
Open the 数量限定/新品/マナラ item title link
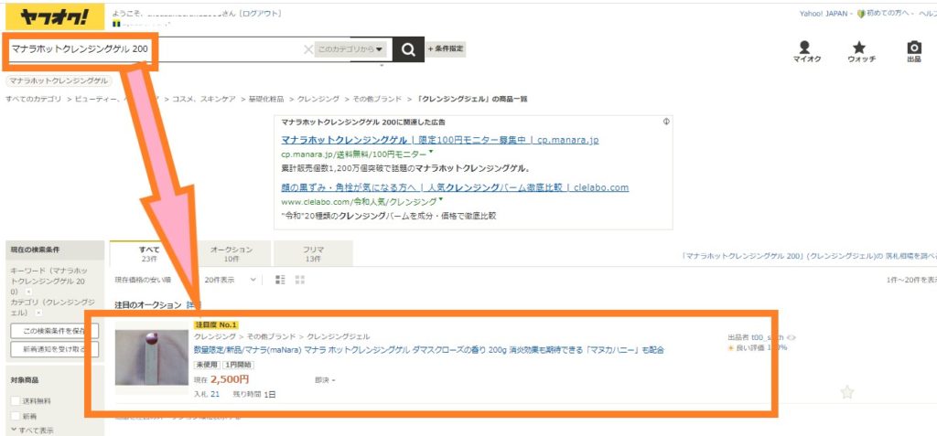[429, 350]
